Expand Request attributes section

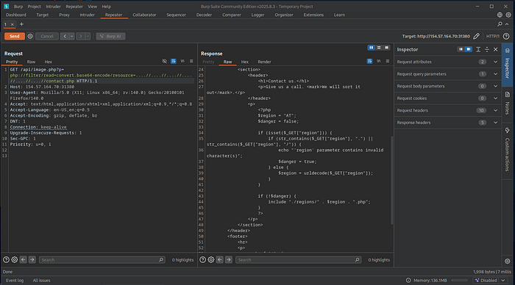point(447,62)
